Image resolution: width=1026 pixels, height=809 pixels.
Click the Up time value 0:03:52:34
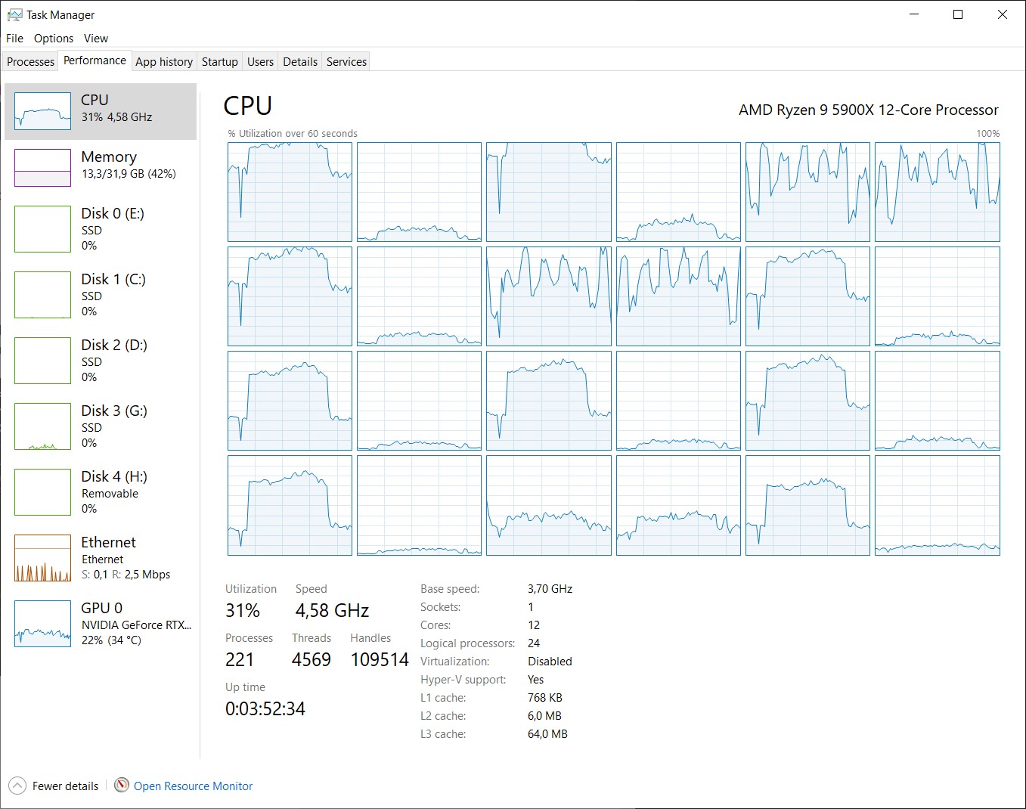click(265, 709)
